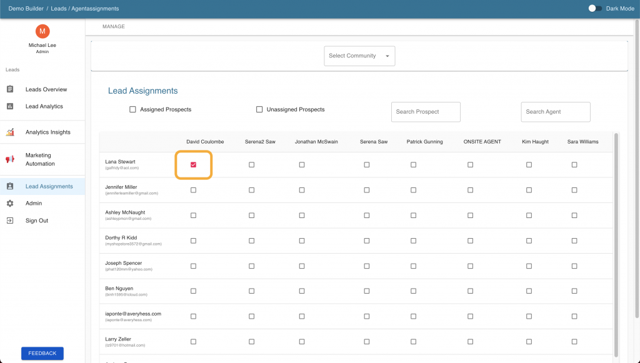Screen dimensions: 640x363
Task: Click the Leads breadcrumb link
Action: [x=59, y=9]
